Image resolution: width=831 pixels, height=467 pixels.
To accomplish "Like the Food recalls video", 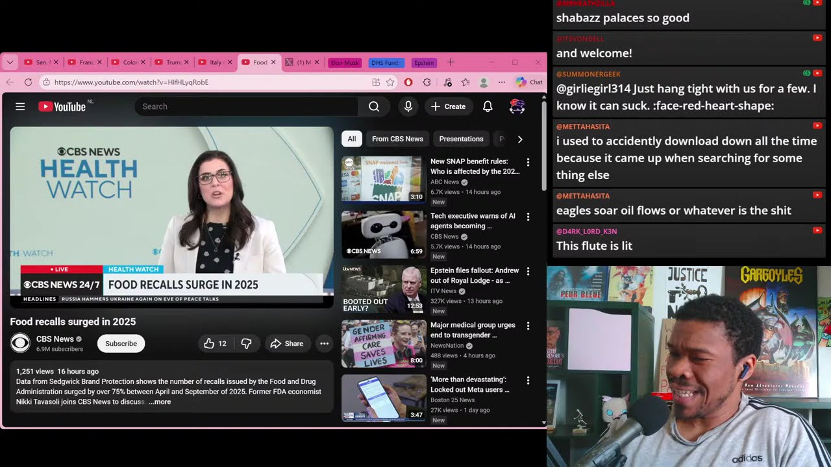I will 215,344.
